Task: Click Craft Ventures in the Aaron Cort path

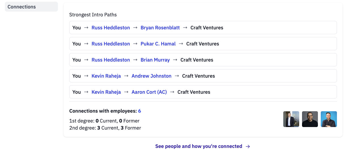Action: point(194,92)
